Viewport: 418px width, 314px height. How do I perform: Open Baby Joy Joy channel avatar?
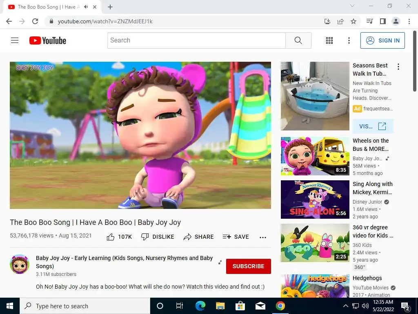(20, 264)
